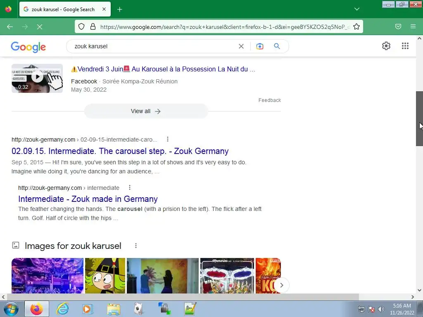The height and width of the screenshot is (317, 423).
Task: Open the Google apps grid icon
Action: (405, 46)
